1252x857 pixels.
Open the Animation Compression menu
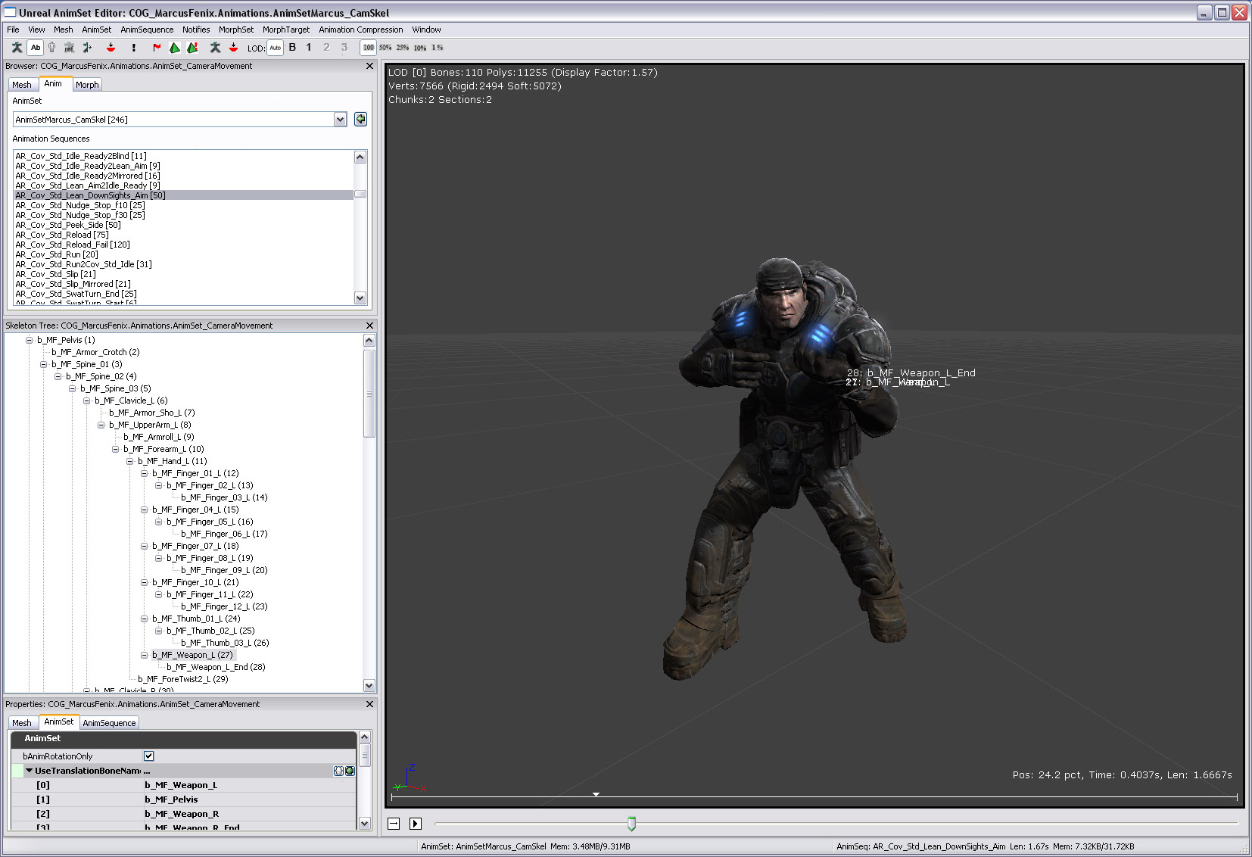pos(360,30)
